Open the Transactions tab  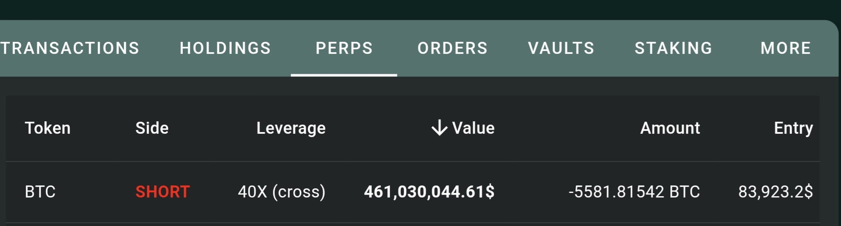point(70,48)
